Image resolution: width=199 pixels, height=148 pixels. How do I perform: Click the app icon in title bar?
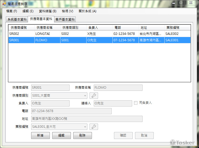click(x=4, y=4)
